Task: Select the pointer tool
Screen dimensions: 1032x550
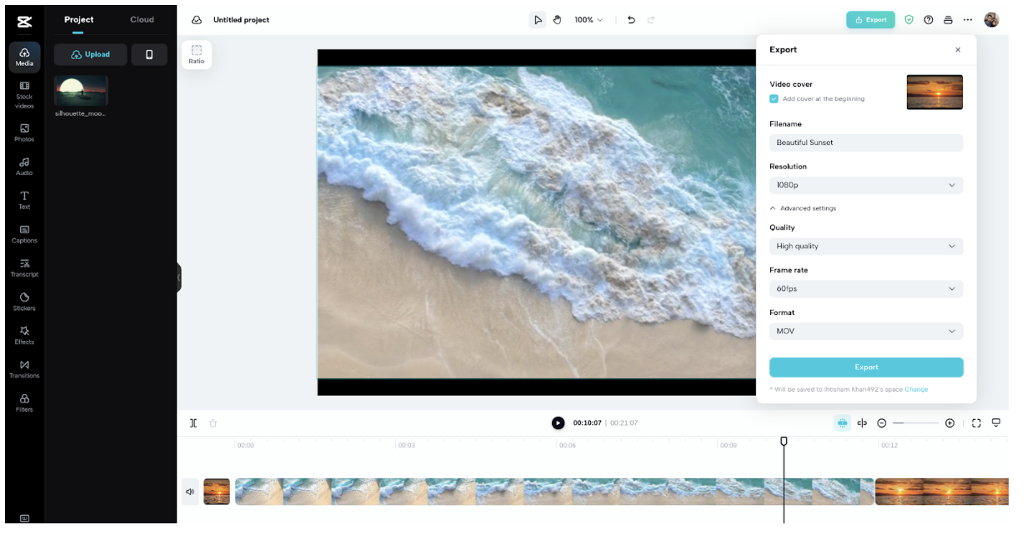Action: tap(538, 19)
